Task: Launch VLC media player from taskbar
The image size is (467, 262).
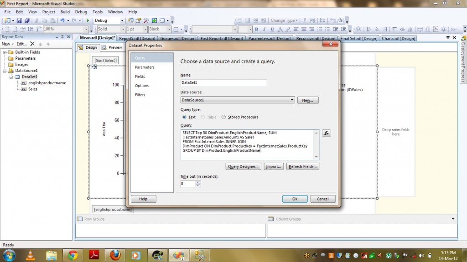Action: [30, 255]
